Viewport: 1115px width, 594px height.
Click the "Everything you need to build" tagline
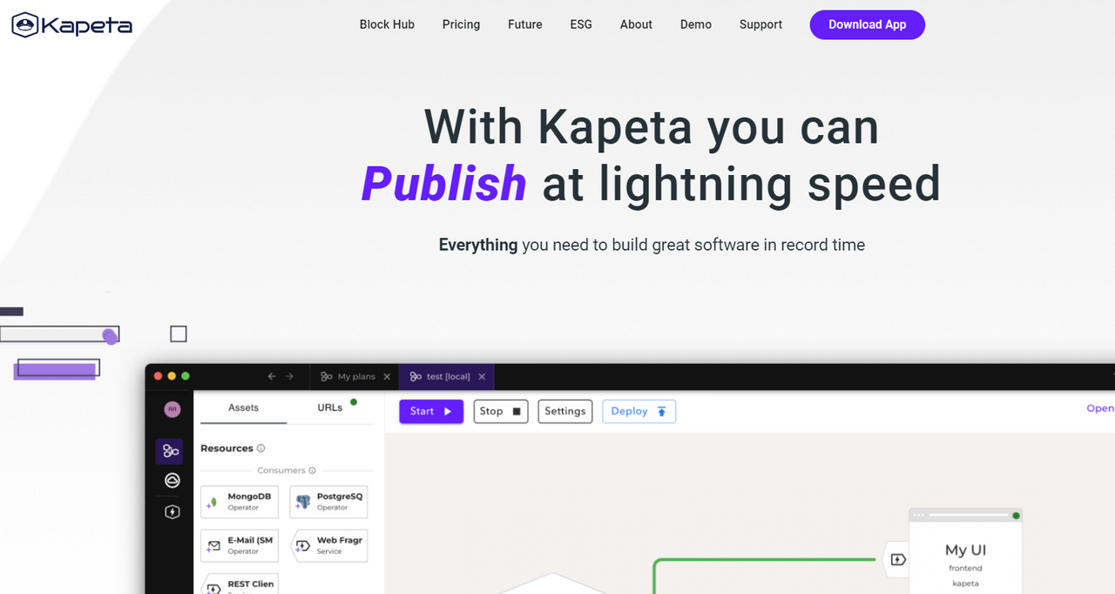pos(652,245)
